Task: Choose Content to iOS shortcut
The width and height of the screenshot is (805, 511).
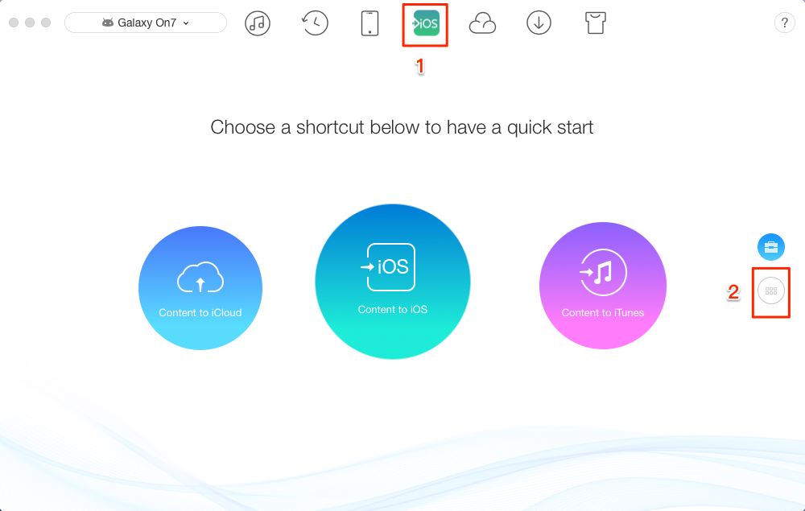Action: coord(393,282)
